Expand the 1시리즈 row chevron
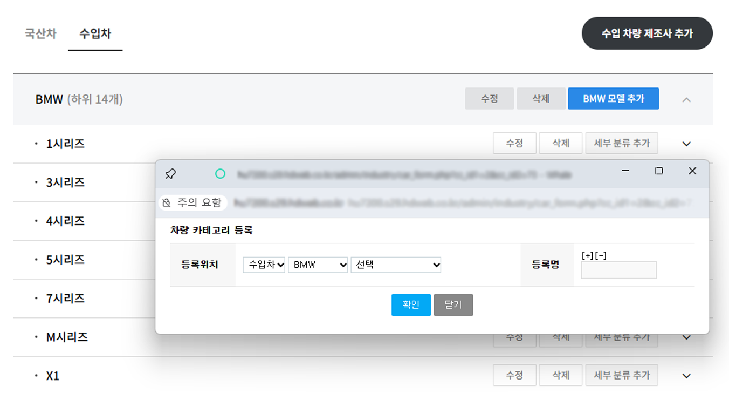Screen dimensions: 729x393 coord(686,144)
